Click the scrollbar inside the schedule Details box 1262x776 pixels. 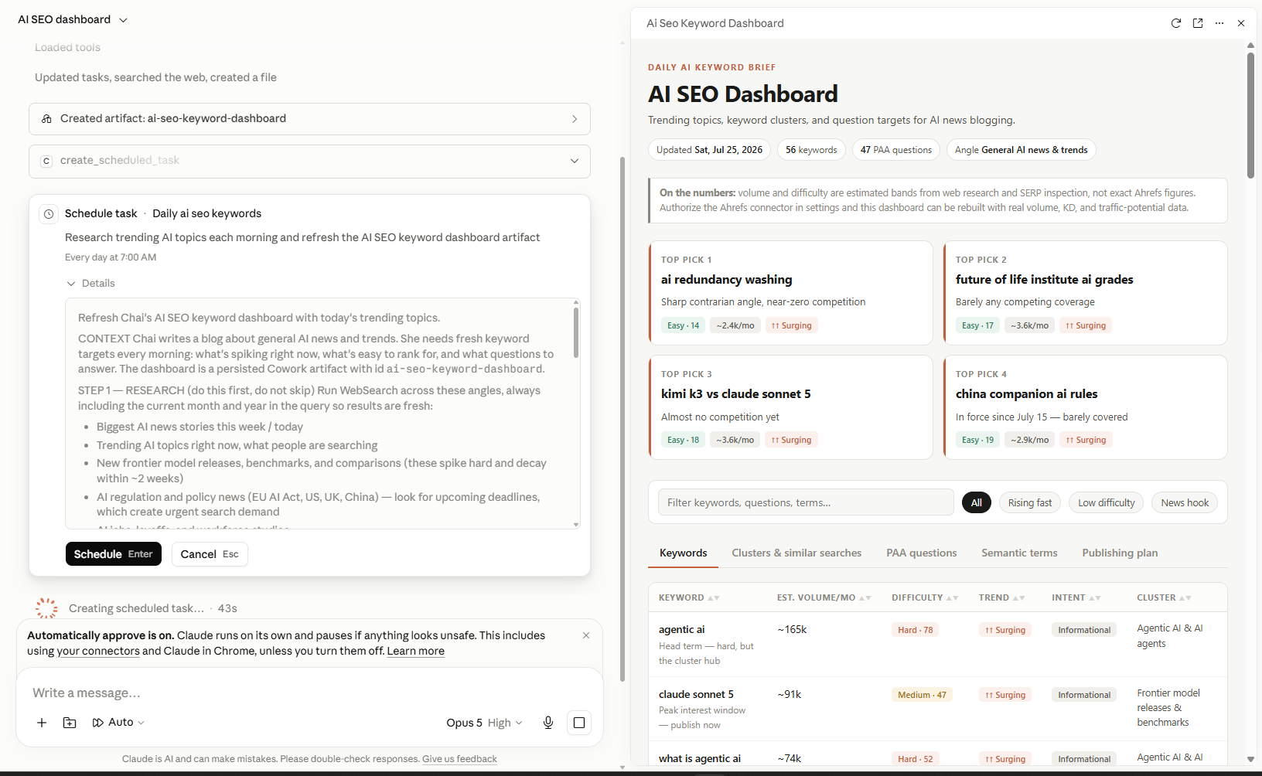coord(576,332)
